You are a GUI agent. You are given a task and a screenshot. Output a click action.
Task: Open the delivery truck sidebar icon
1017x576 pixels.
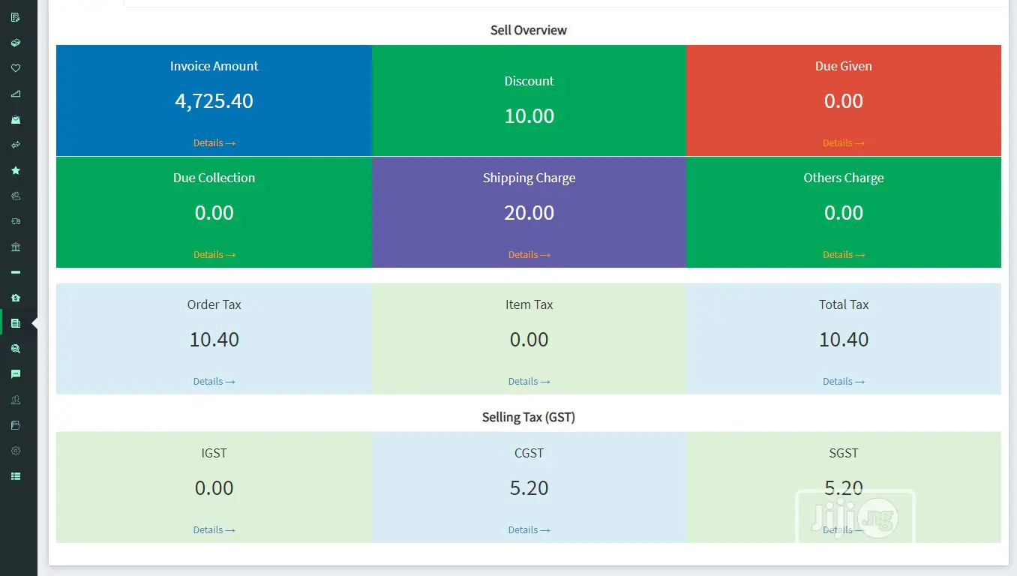click(16, 221)
